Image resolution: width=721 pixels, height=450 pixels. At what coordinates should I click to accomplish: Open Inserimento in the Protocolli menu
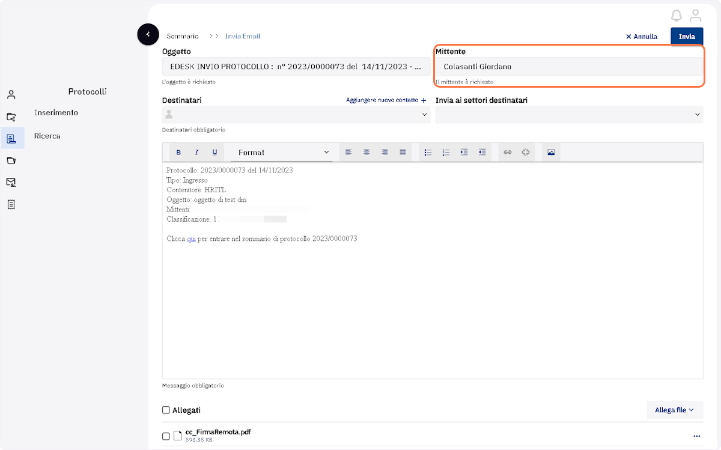click(56, 112)
